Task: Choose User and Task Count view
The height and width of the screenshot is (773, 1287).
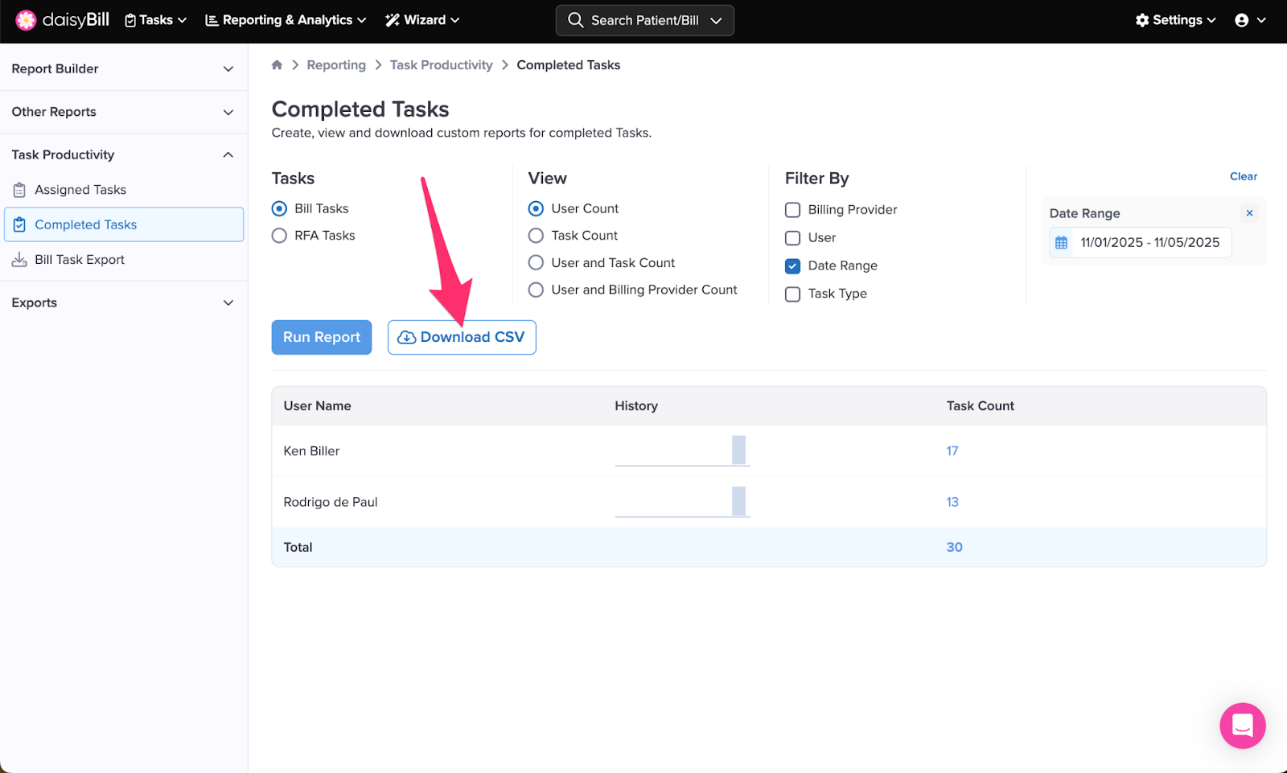Action: click(536, 263)
